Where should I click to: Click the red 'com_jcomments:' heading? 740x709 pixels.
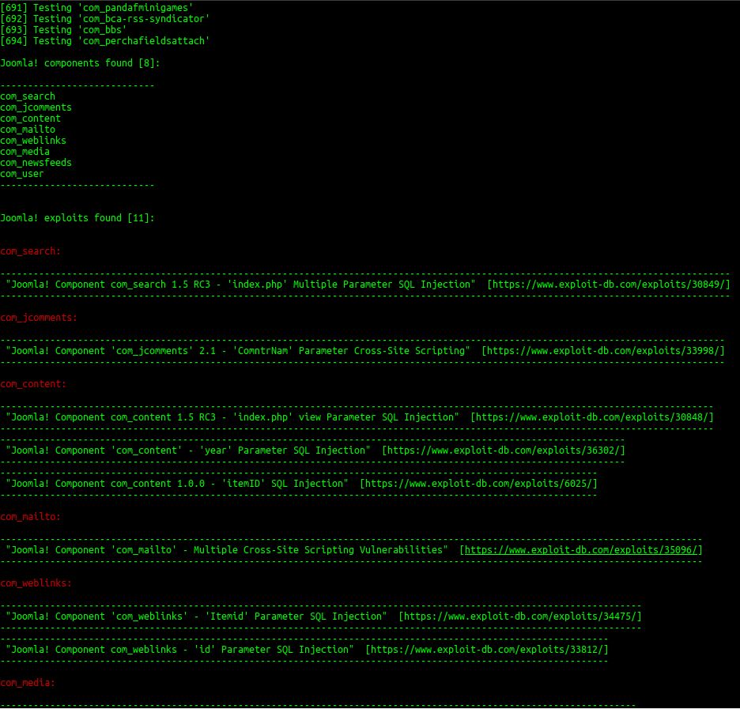[x=39, y=318]
